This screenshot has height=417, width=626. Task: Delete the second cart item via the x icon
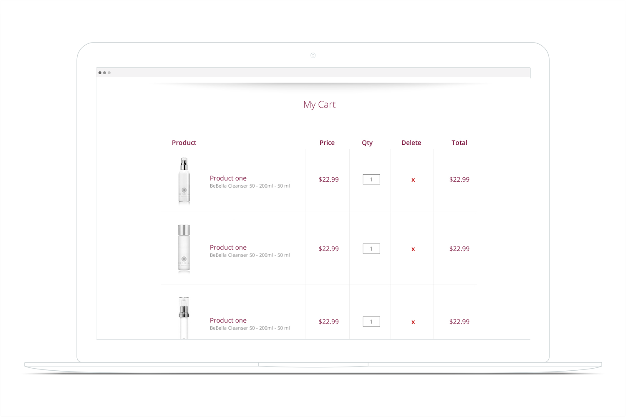click(x=413, y=249)
